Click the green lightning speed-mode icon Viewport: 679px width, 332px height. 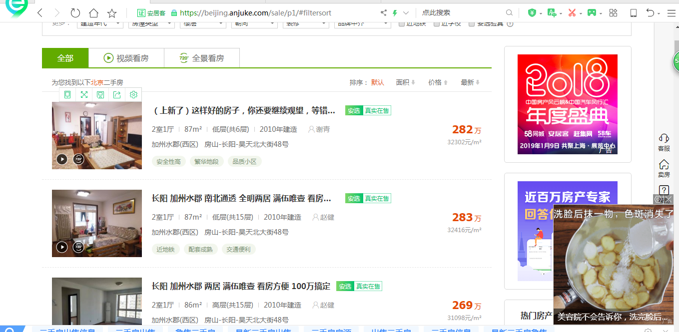(395, 13)
